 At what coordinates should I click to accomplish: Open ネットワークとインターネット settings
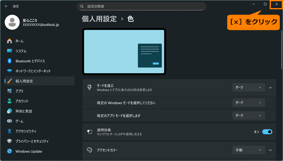(x=40, y=71)
